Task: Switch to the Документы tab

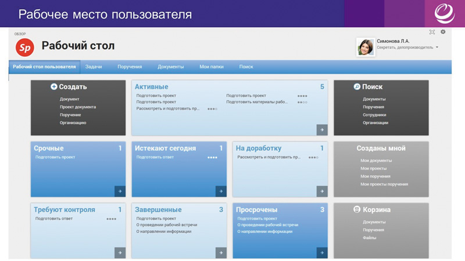Action: (170, 67)
